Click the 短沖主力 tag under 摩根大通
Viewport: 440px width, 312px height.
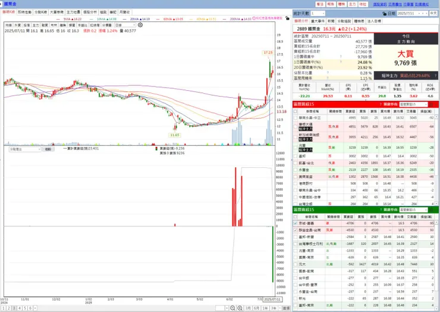pyautogui.click(x=305, y=129)
